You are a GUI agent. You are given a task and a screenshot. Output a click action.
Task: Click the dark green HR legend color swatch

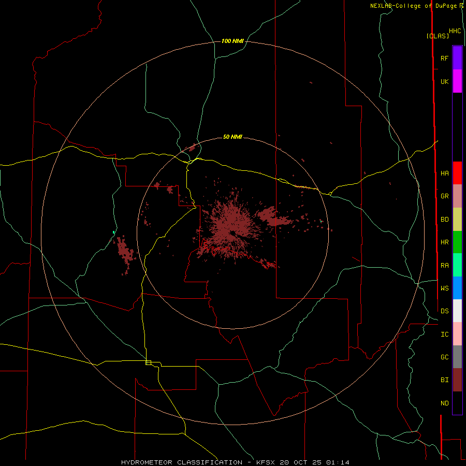point(457,242)
